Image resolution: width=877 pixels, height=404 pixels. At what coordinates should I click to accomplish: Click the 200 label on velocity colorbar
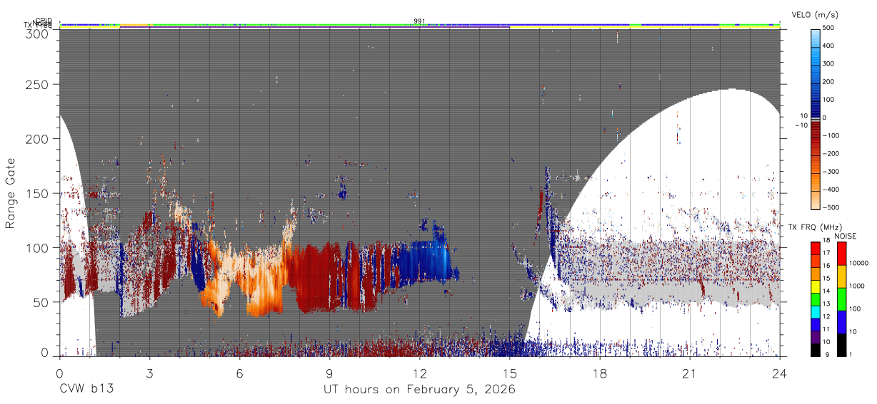point(829,81)
